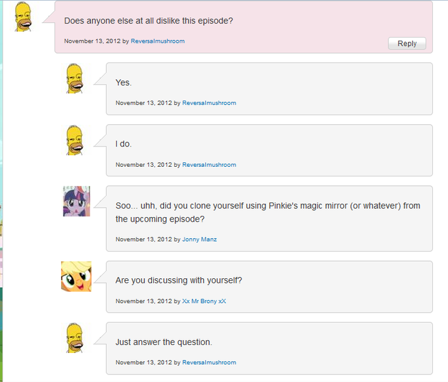Click the Reversalmushroom link under "Just answer the question."
The image size is (448, 382).
pos(209,362)
